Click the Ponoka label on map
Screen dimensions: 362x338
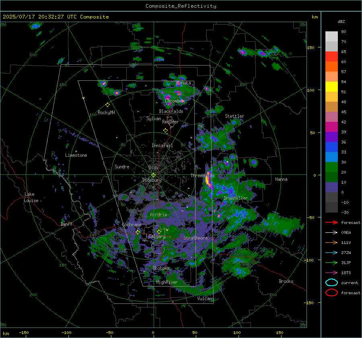(183, 83)
